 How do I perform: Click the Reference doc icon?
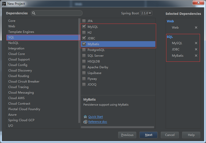[85, 122]
